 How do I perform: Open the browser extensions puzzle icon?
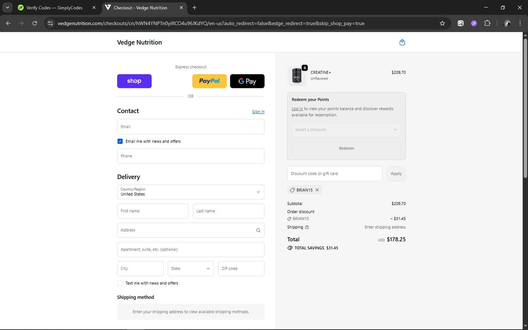click(487, 23)
